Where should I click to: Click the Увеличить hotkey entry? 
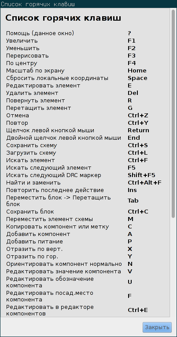coord(86,41)
